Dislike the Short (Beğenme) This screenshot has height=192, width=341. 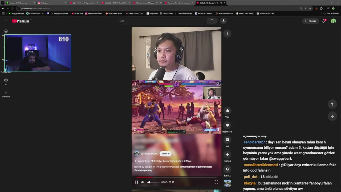(x=227, y=125)
